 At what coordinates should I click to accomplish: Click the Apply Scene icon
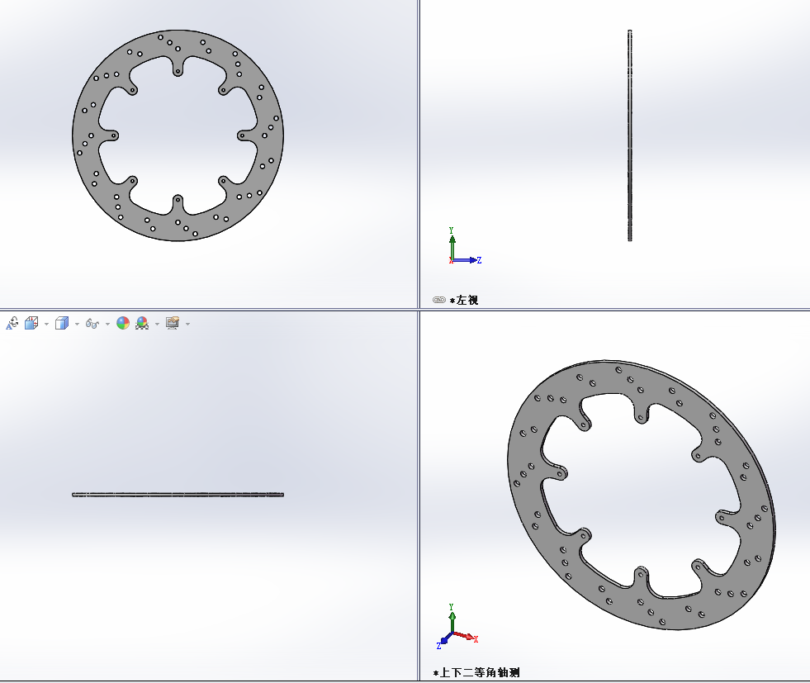142,324
